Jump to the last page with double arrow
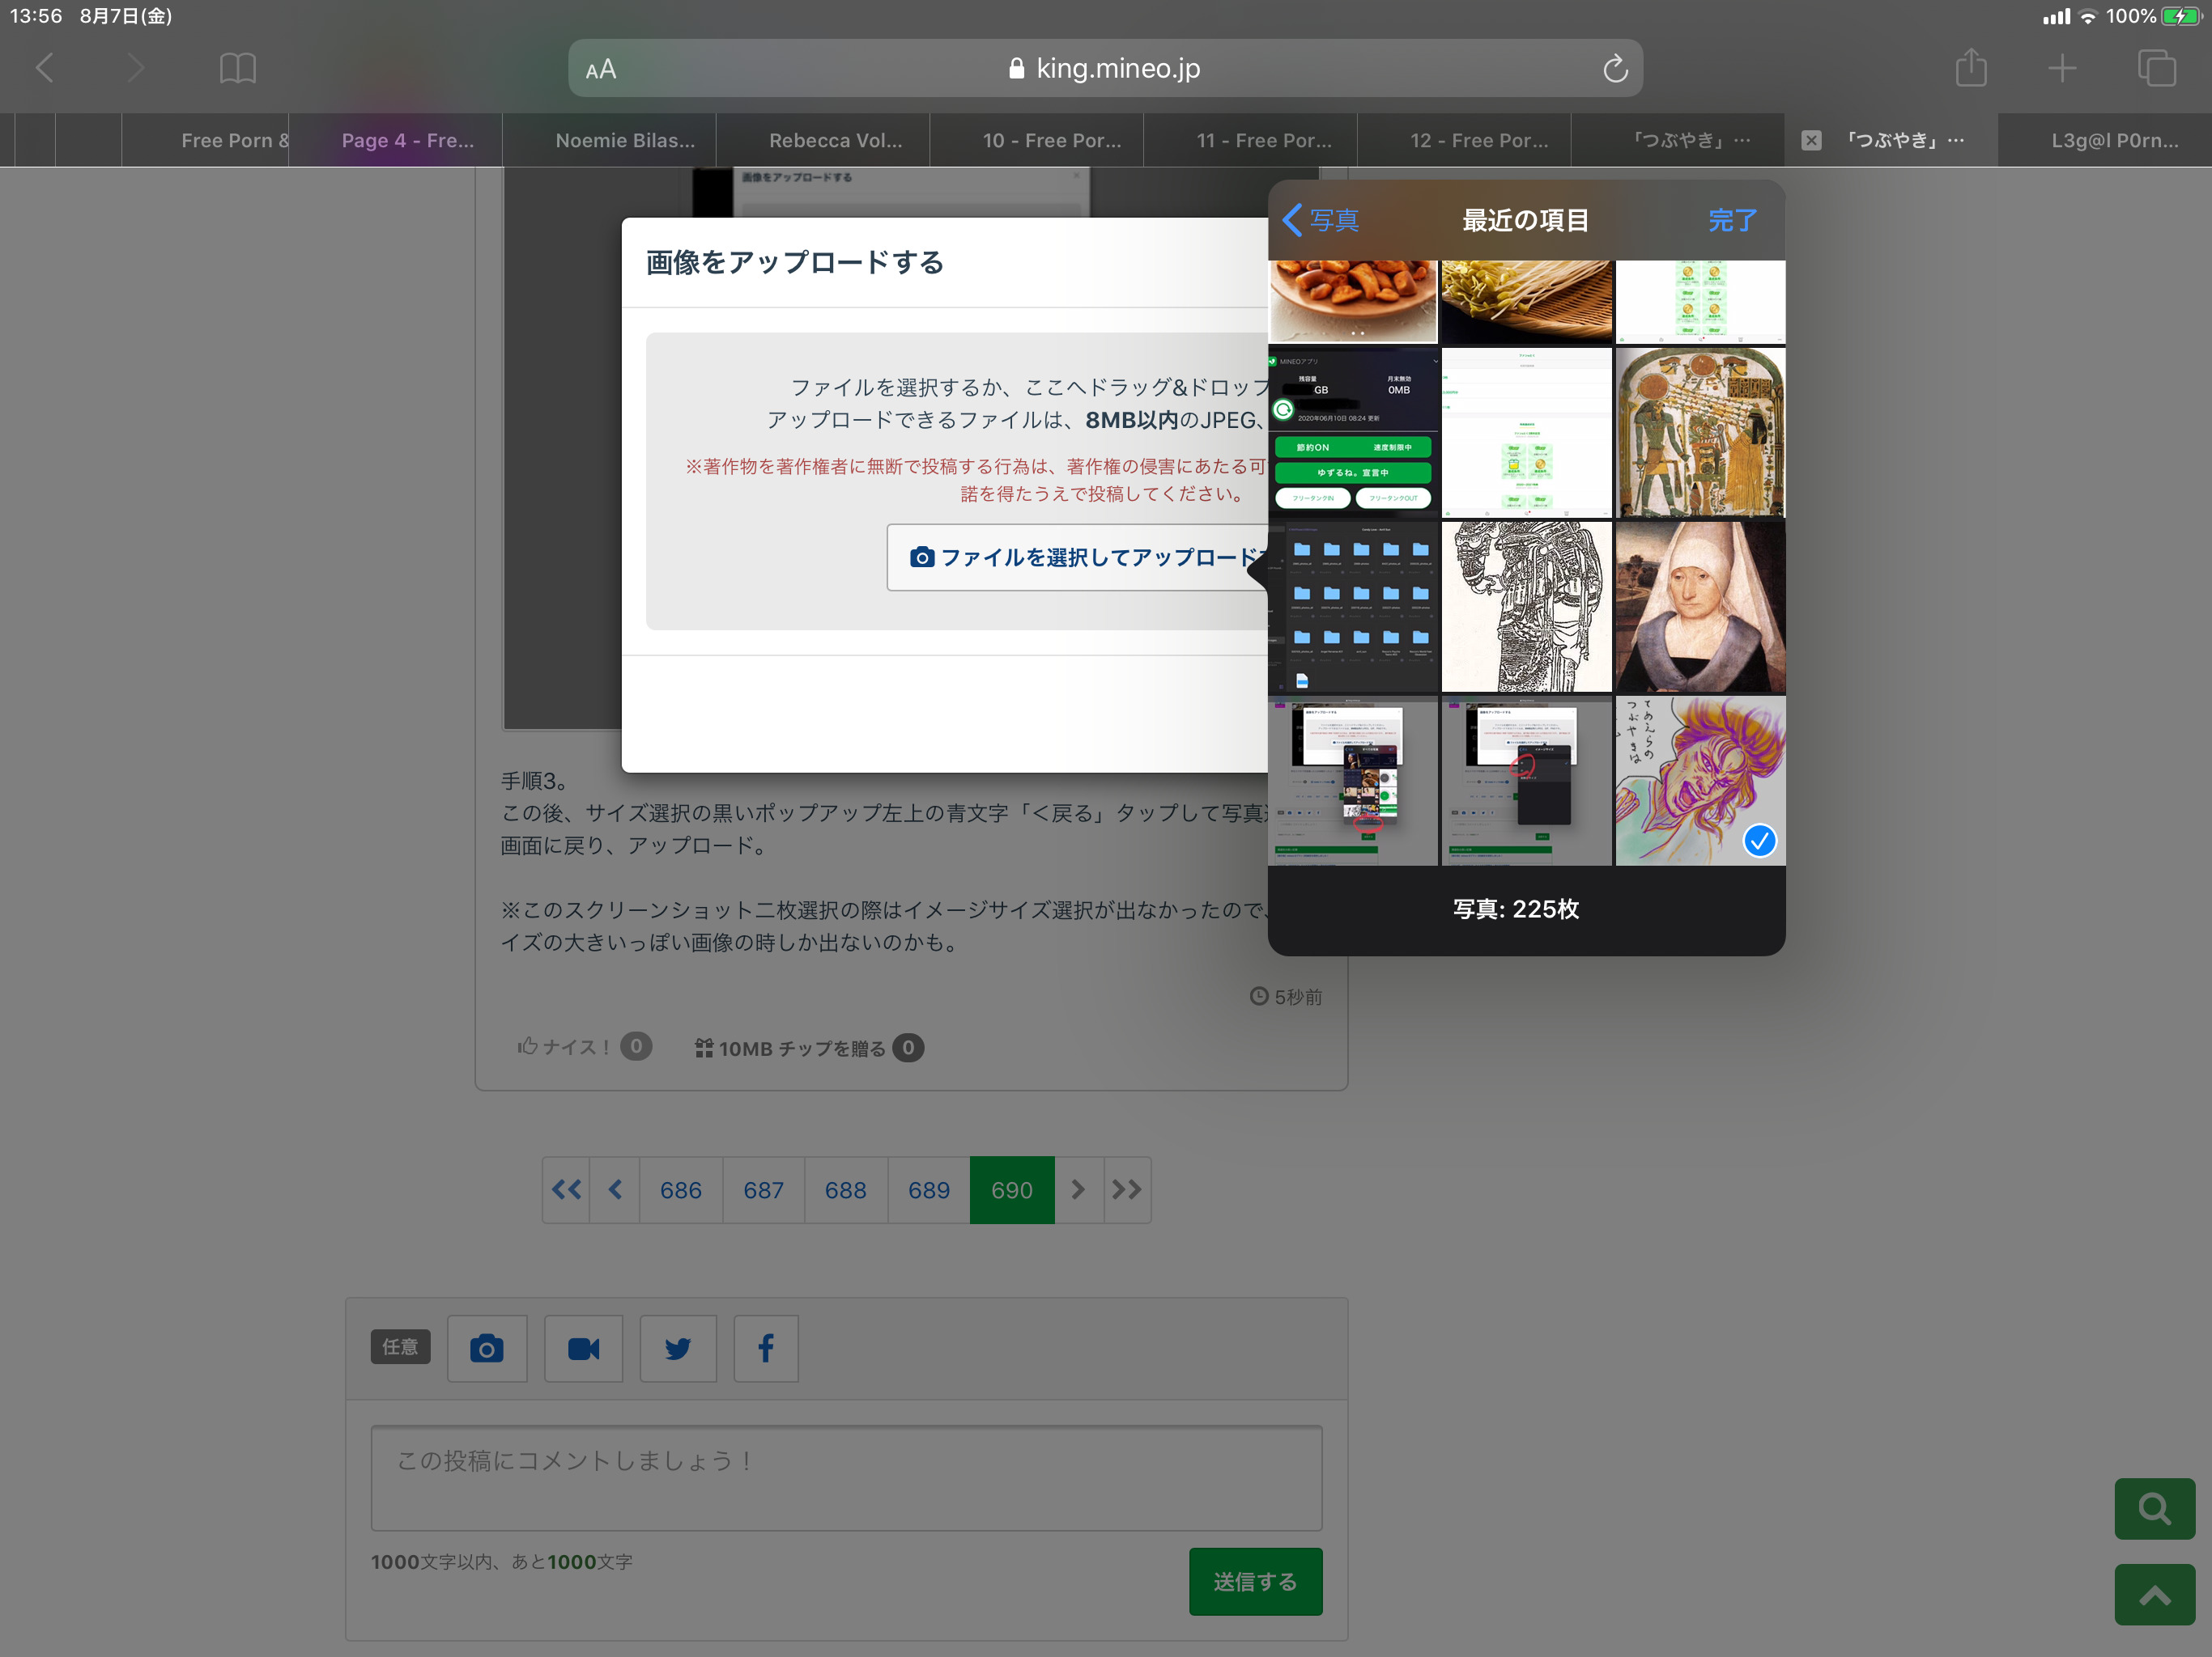 pyautogui.click(x=1126, y=1189)
